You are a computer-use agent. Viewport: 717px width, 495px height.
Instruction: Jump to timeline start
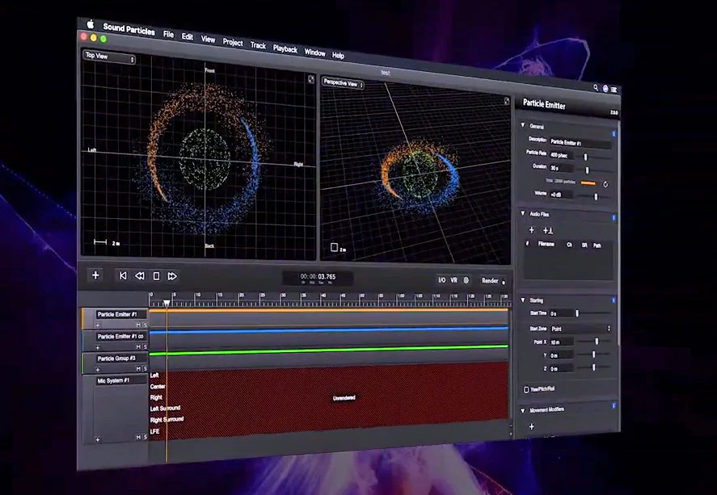123,276
